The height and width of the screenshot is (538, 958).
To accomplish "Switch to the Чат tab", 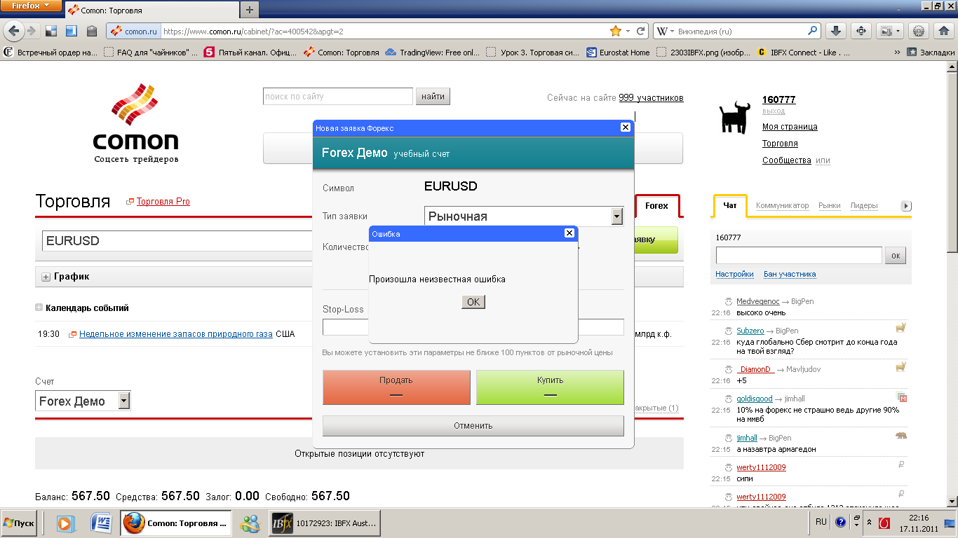I will 730,206.
